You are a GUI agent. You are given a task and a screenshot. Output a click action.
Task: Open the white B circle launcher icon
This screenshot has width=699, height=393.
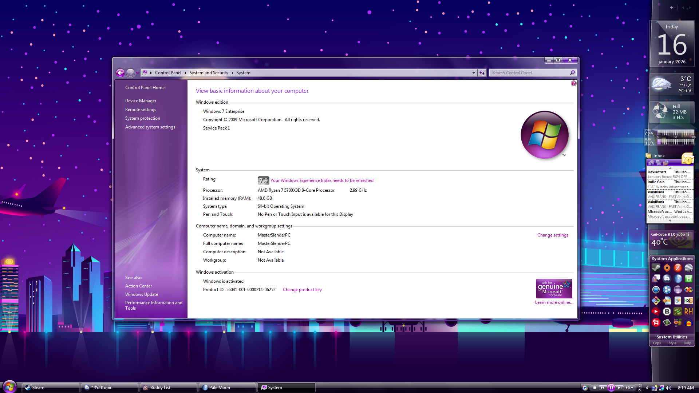point(667,311)
